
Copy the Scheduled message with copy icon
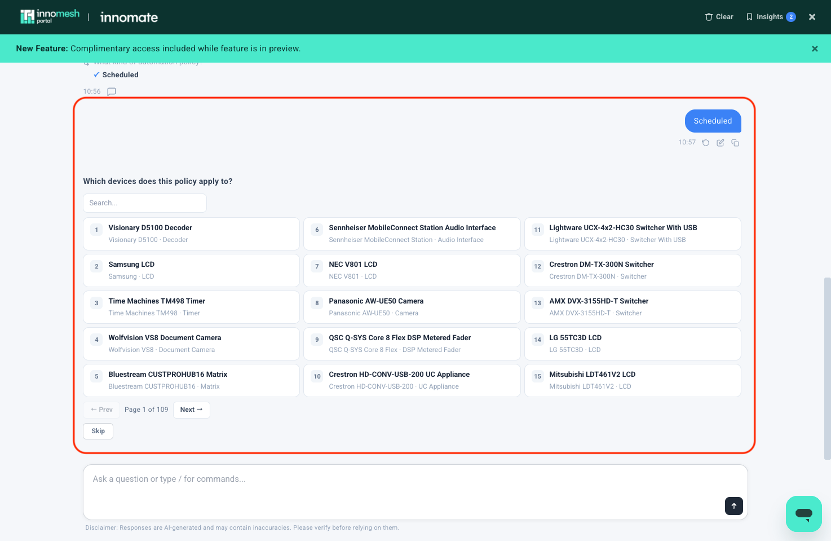click(x=735, y=143)
